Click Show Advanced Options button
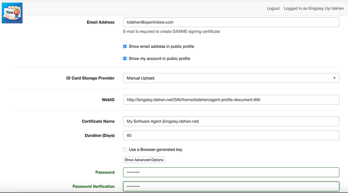 pyautogui.click(x=144, y=160)
